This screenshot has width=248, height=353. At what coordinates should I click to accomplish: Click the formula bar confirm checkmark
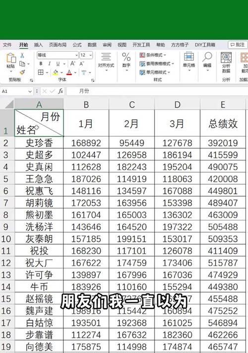tap(53, 91)
